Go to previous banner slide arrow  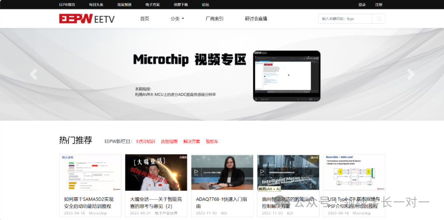[33, 74]
